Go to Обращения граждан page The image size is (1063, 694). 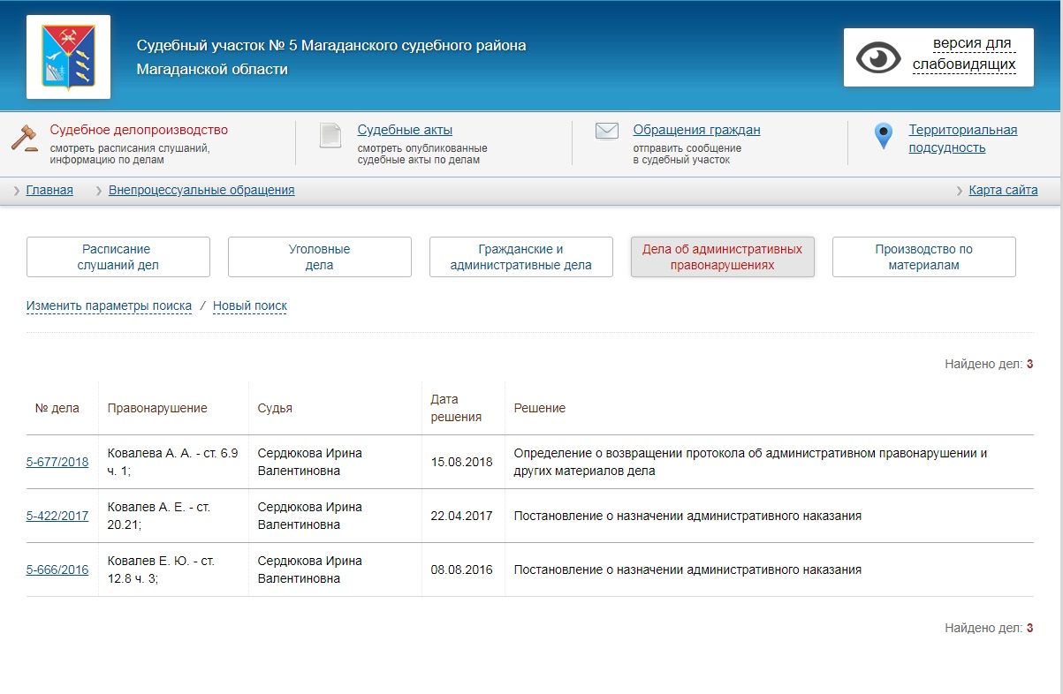tap(696, 130)
